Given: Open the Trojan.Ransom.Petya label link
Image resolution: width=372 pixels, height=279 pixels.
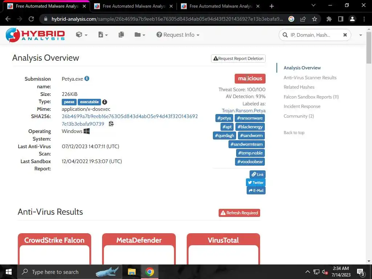Looking at the screenshot, I should pos(244,110).
